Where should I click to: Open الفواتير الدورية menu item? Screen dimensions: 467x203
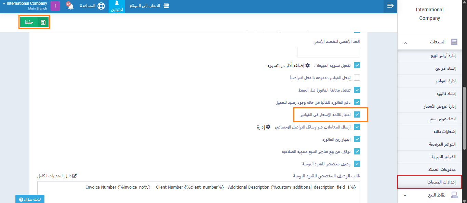(430, 157)
